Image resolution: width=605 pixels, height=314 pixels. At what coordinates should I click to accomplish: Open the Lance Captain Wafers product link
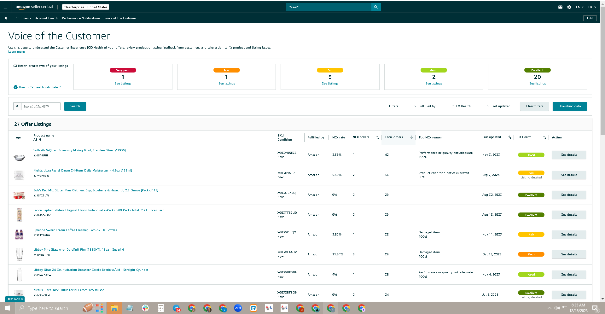(x=99, y=210)
